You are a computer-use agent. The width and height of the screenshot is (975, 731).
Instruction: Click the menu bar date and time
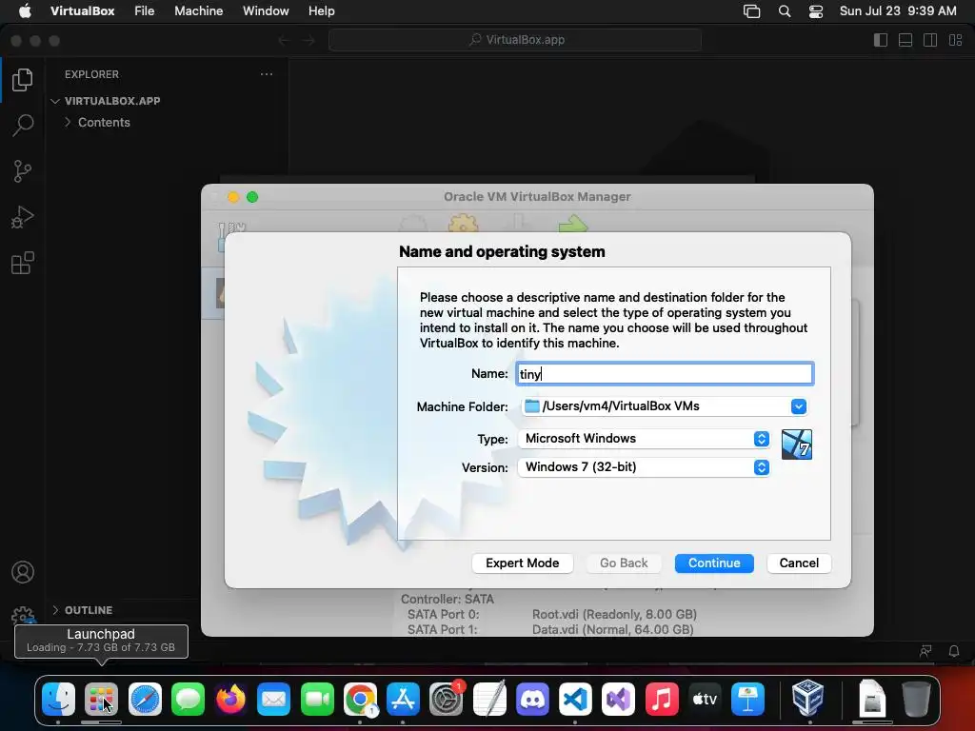click(898, 11)
